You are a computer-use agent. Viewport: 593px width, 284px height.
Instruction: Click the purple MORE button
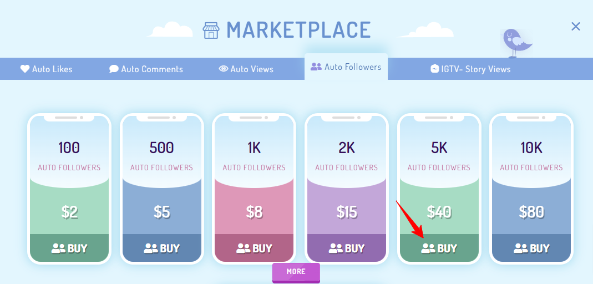296,272
